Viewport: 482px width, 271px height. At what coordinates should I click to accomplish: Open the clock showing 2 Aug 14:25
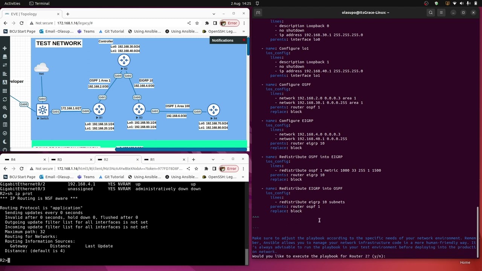tap(241, 3)
